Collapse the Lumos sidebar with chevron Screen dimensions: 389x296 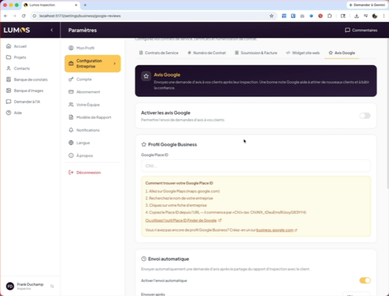coord(52,30)
